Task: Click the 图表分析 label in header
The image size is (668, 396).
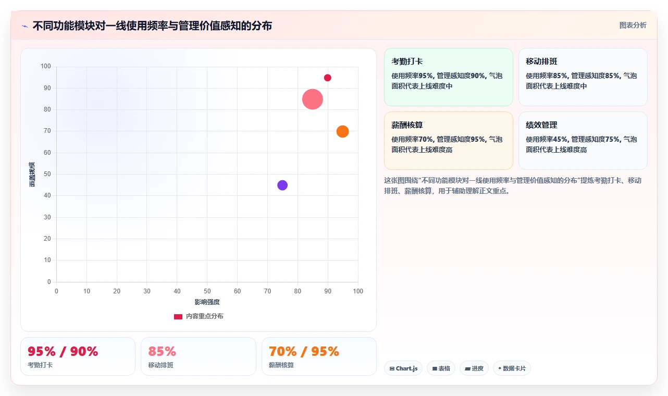Action: coord(633,25)
